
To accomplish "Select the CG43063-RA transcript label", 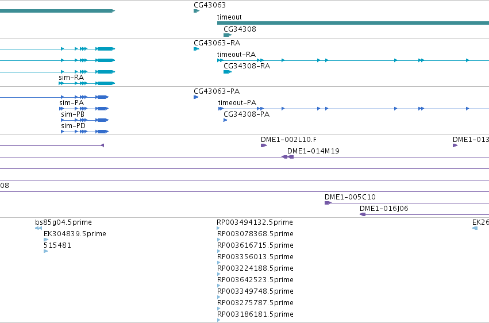I will click(217, 43).
